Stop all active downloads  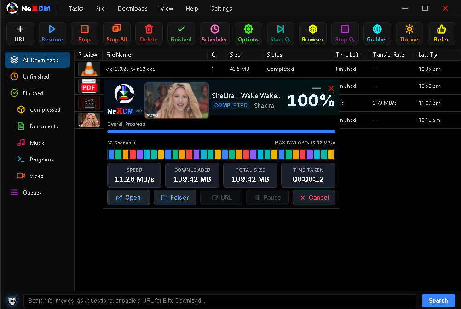pyautogui.click(x=116, y=33)
